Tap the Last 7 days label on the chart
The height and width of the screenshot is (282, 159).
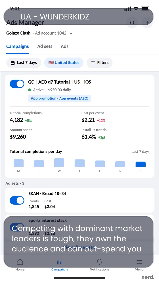point(141,152)
